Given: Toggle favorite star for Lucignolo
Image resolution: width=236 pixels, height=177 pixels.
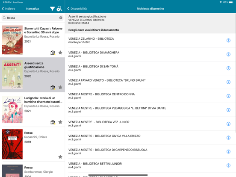Looking at the screenshot, I should [x=60, y=122].
